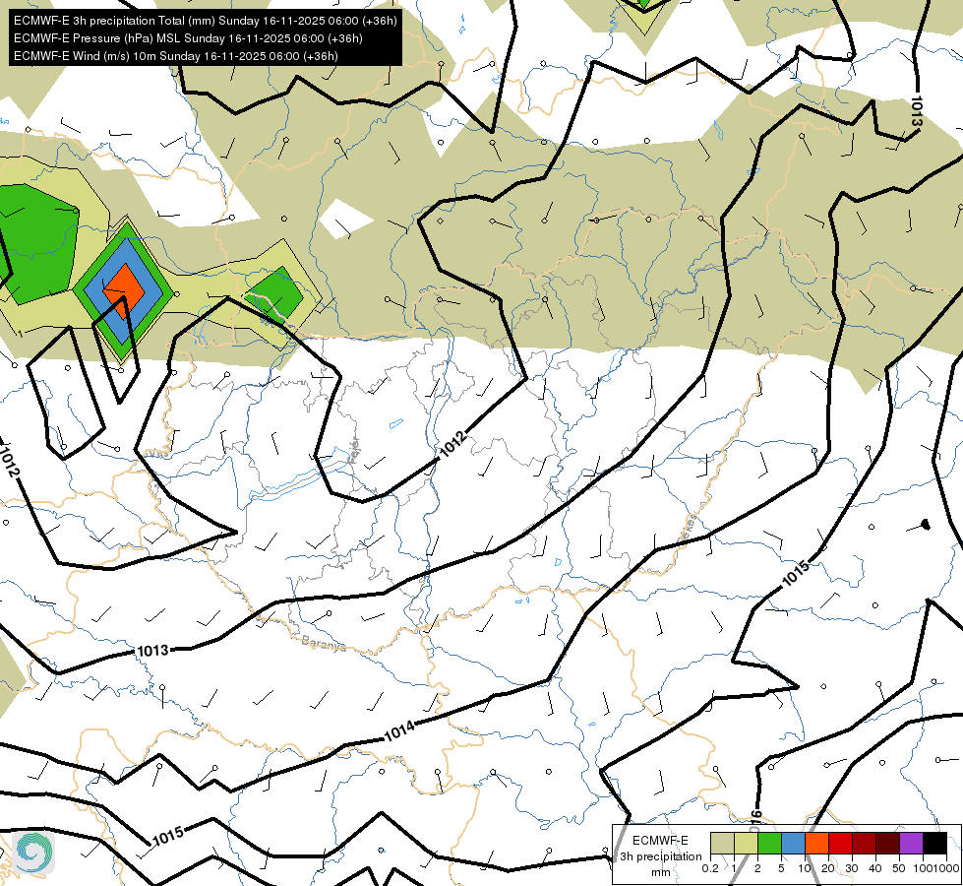Select the orange 10–20 mm legend swatch
Image resolution: width=963 pixels, height=886 pixels.
point(816,844)
